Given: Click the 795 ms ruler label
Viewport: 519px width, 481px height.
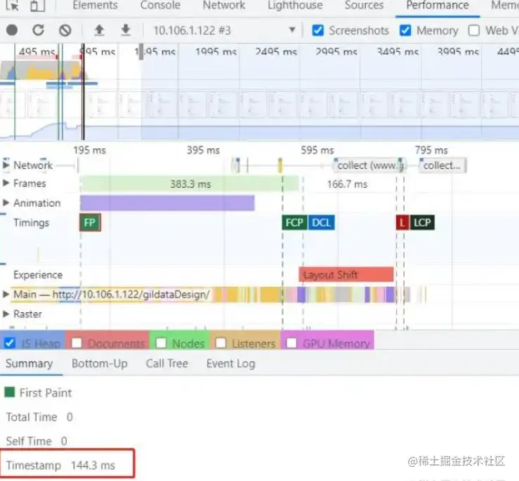Looking at the screenshot, I should click(431, 150).
